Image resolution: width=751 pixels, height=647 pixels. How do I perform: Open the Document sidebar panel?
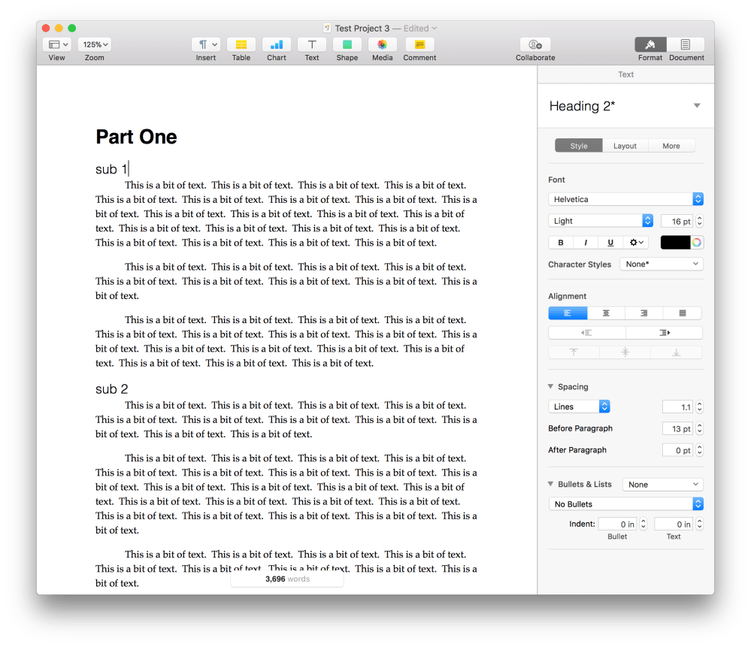[x=686, y=47]
